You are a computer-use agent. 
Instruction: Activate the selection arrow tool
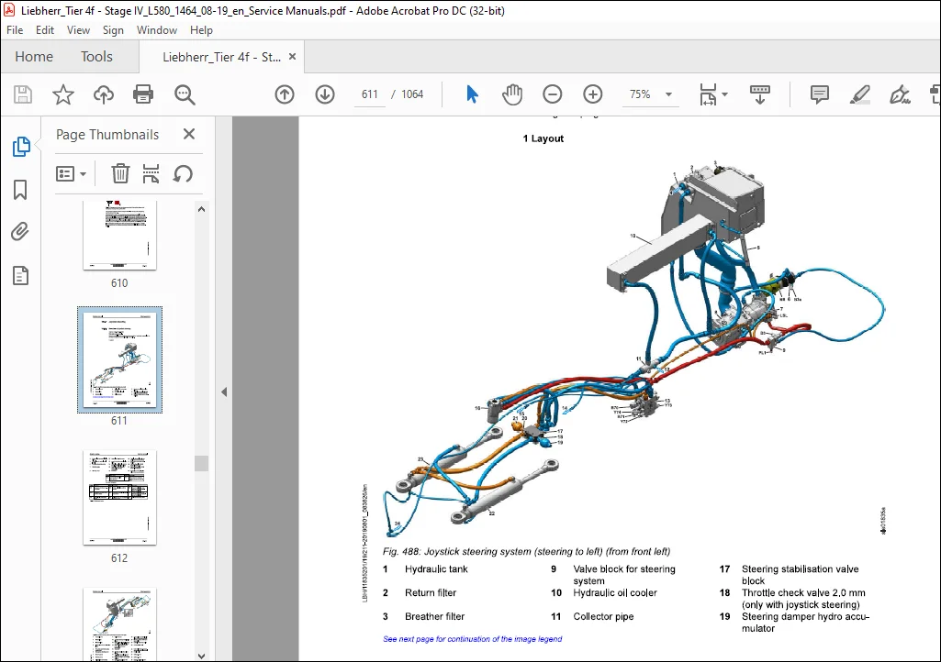pos(472,94)
